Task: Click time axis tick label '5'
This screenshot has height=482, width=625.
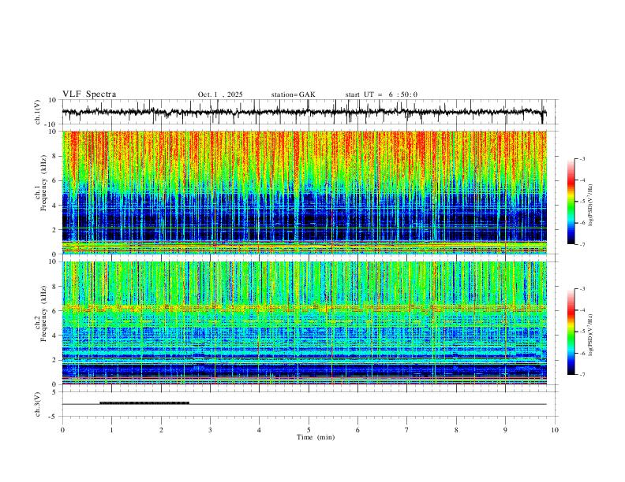Action: click(x=309, y=430)
